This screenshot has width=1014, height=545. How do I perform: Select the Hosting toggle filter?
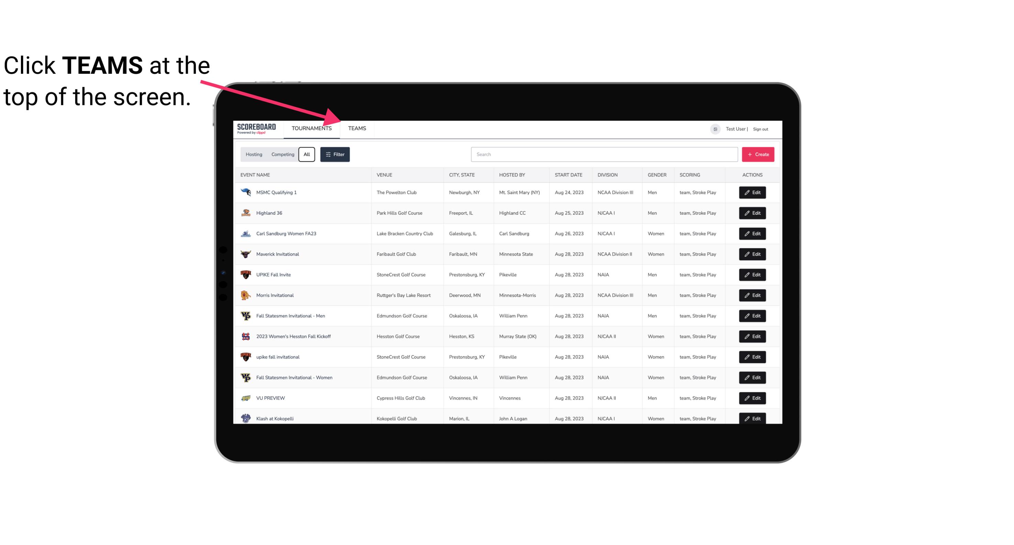(x=254, y=155)
